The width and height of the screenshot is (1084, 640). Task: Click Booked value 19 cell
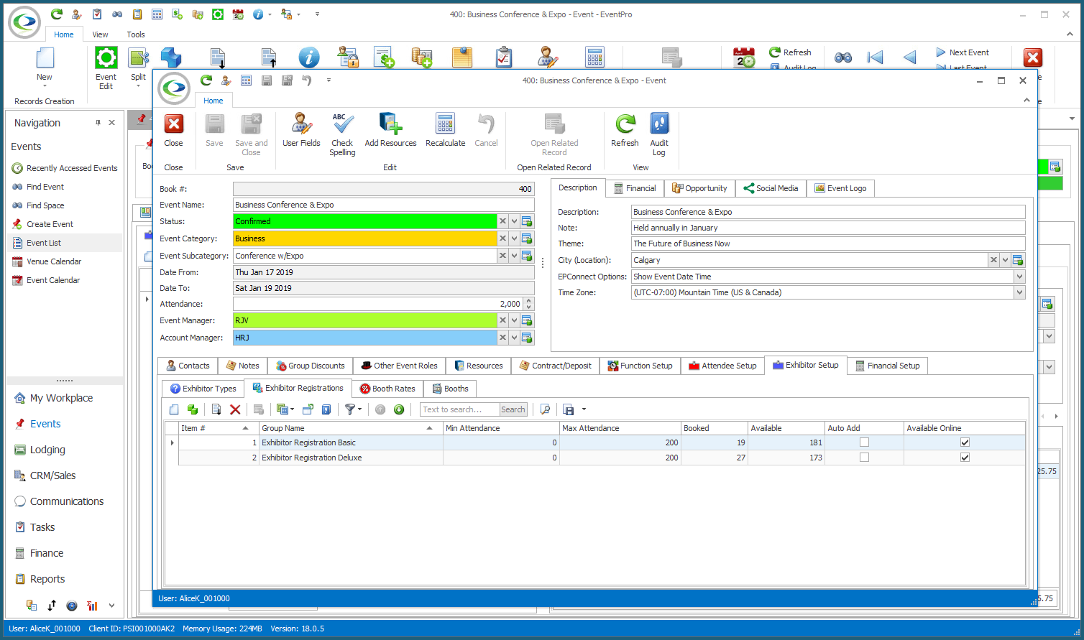tap(715, 442)
